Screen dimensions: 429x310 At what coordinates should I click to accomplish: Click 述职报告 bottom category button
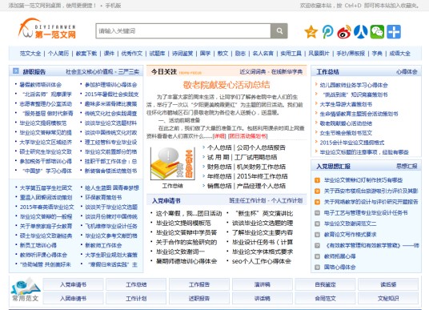[x=199, y=298]
